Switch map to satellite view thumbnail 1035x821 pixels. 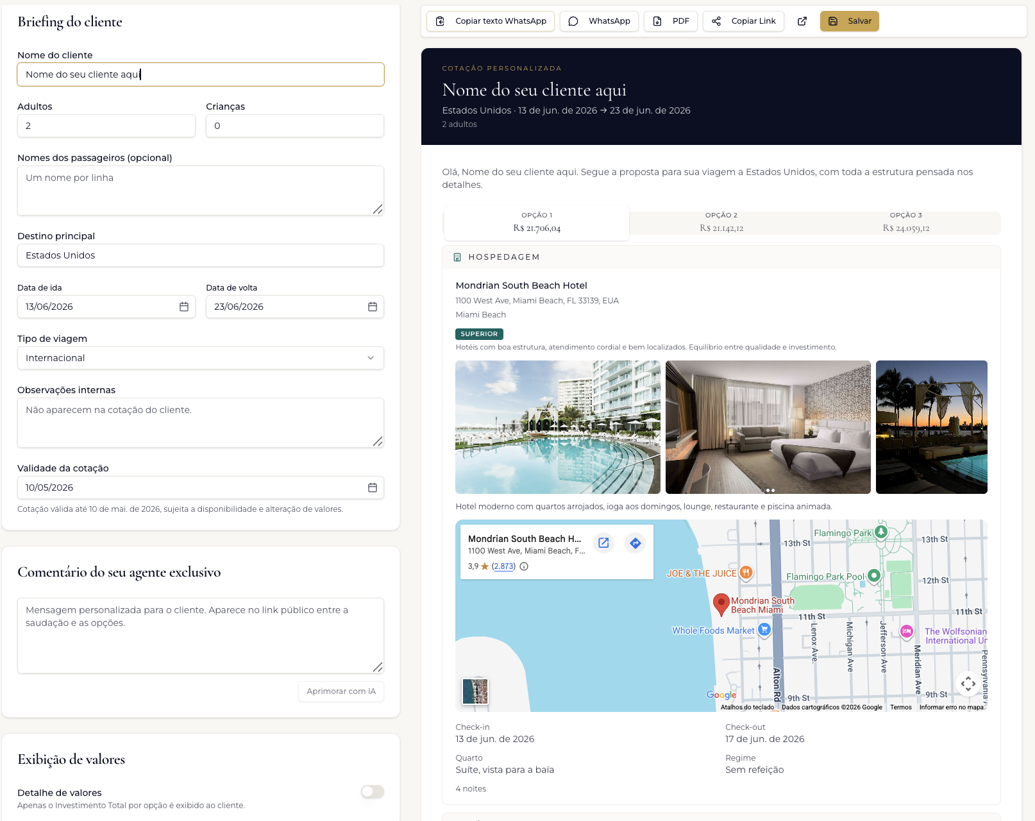click(x=475, y=691)
